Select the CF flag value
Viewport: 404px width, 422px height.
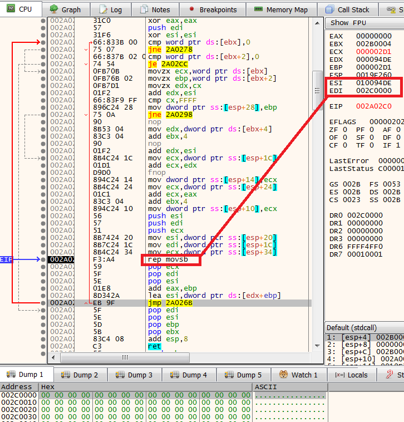tap(345, 145)
